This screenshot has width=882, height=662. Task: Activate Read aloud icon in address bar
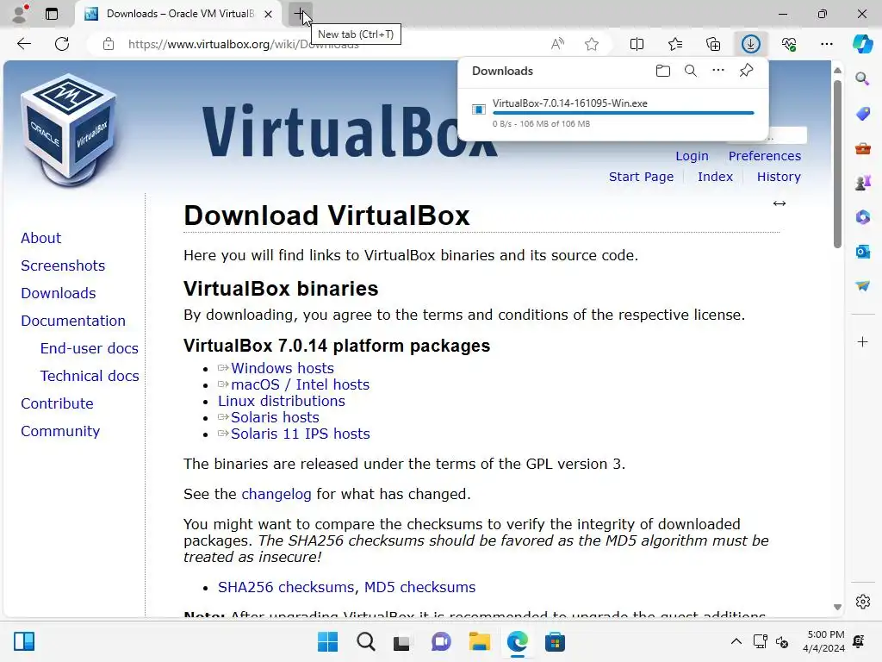click(x=557, y=44)
